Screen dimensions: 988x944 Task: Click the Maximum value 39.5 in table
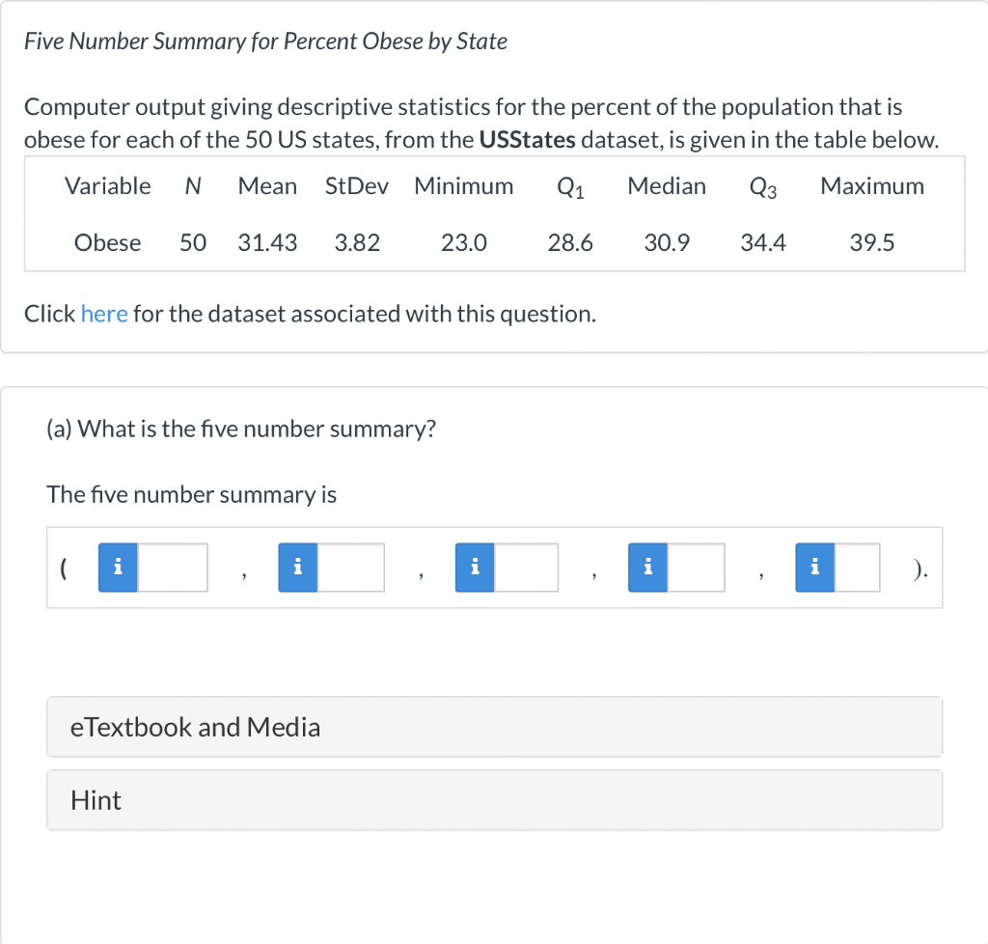point(872,242)
